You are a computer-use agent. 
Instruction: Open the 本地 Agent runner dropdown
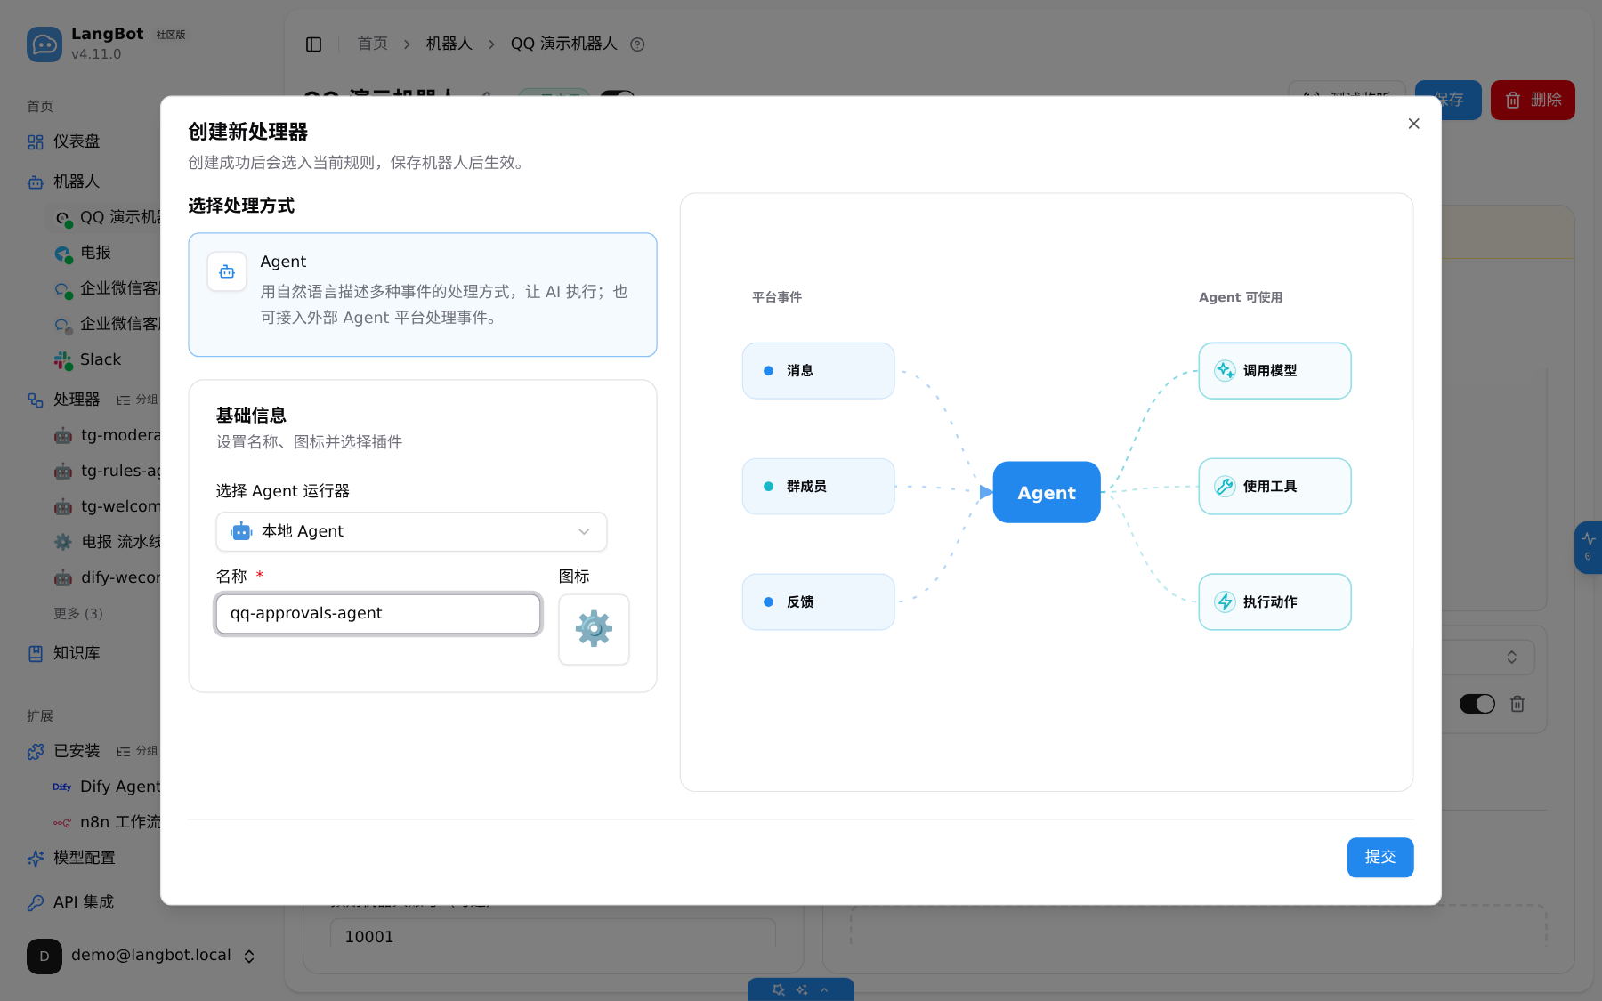click(x=411, y=531)
